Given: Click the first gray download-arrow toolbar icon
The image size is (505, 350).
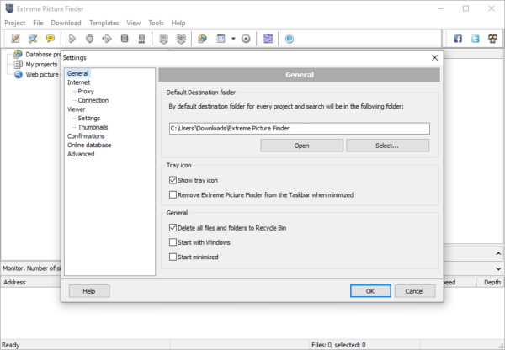Looking at the screenshot, I should (163, 39).
